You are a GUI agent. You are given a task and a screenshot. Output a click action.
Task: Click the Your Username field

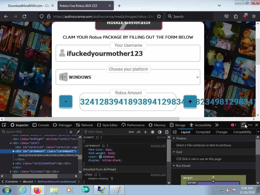pyautogui.click(x=128, y=53)
